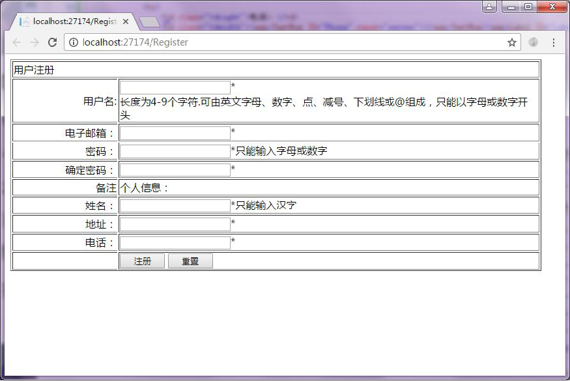This screenshot has height=381, width=570.
Task: Click the 地址 input field
Action: click(x=175, y=224)
